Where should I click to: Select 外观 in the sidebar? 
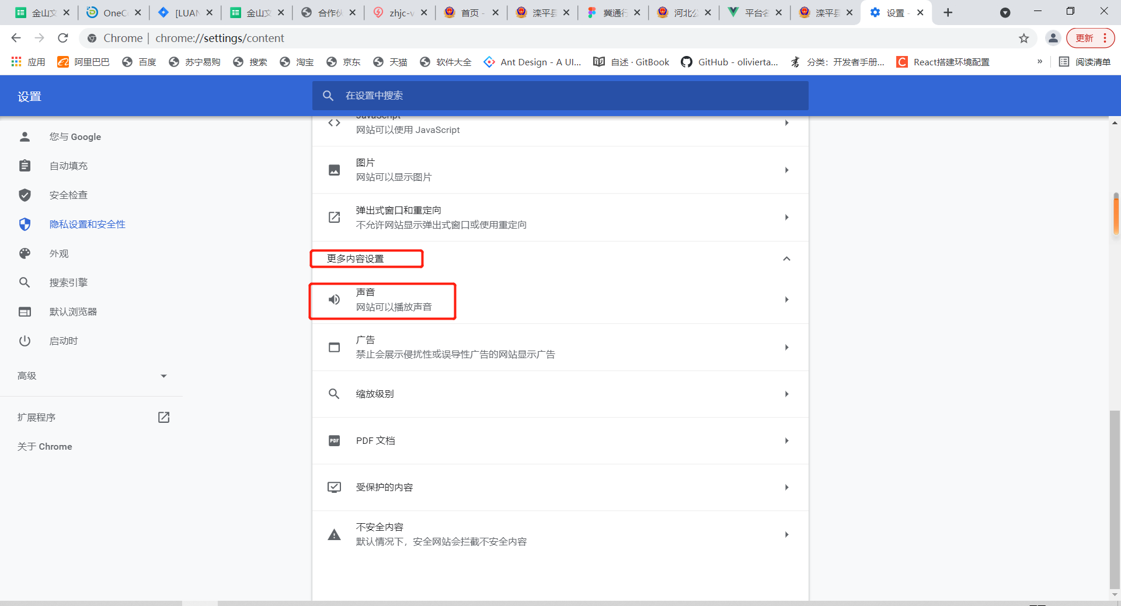tap(59, 253)
